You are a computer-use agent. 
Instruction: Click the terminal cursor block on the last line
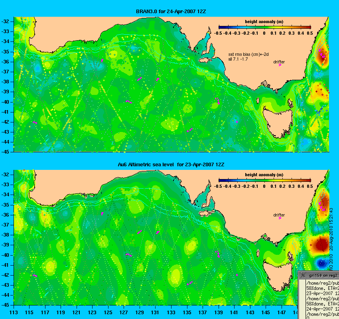tap(307, 318)
